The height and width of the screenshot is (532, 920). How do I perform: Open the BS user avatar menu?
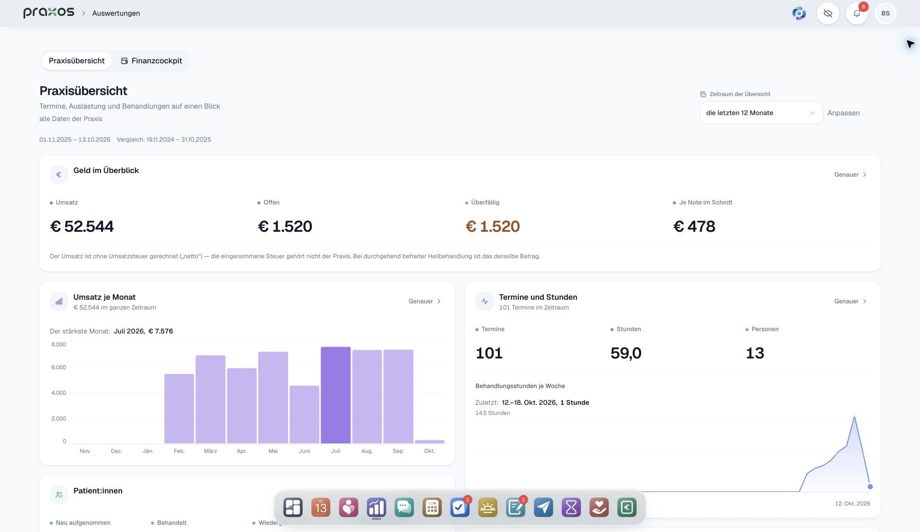[885, 13]
